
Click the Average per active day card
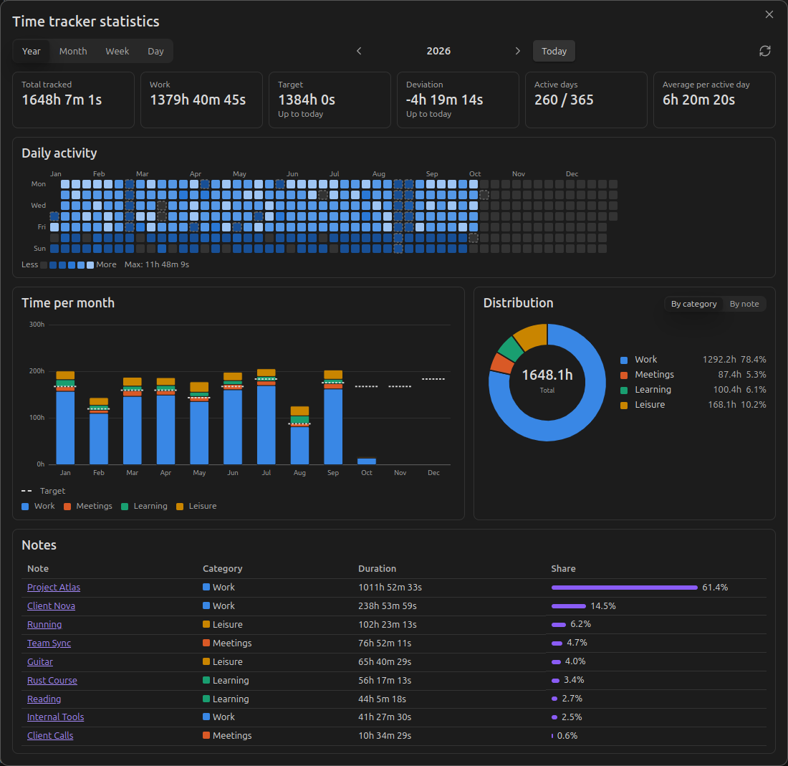(714, 100)
